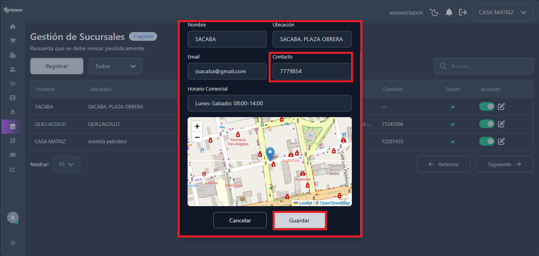Expand the Todos filter dropdown
Image resolution: width=539 pixels, height=256 pixels.
[x=116, y=66]
